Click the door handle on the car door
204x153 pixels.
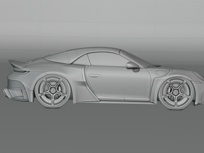tap(95, 76)
